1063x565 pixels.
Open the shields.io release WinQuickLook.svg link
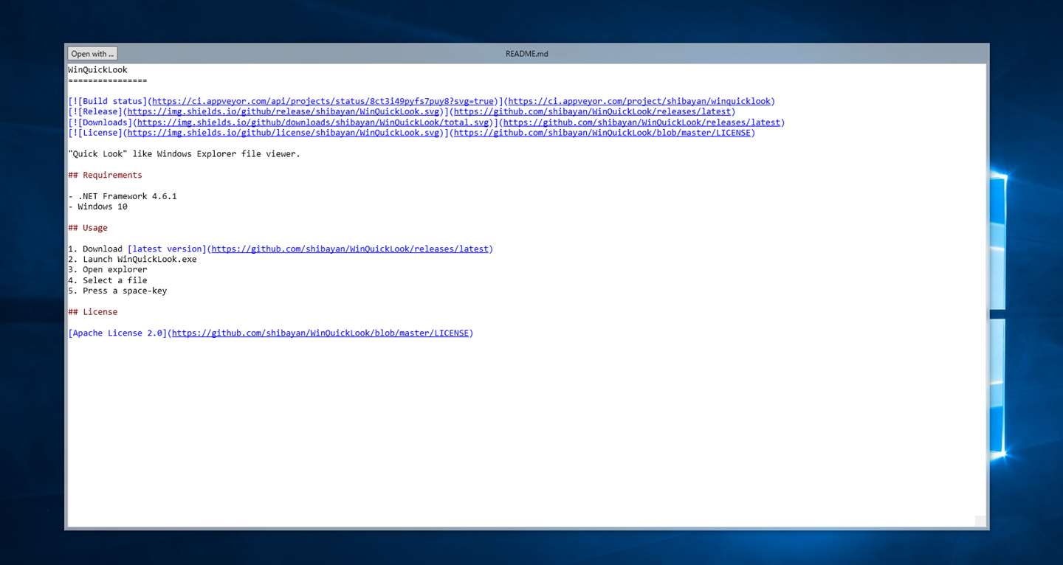(x=283, y=112)
